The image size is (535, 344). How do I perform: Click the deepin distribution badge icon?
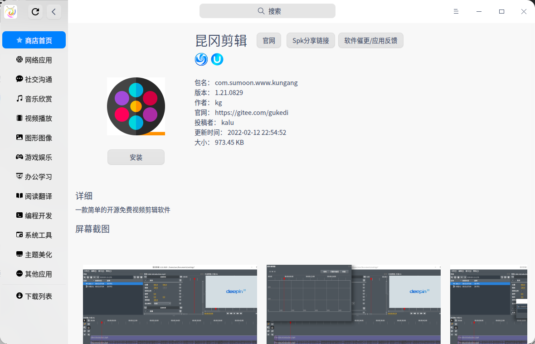[x=201, y=59]
